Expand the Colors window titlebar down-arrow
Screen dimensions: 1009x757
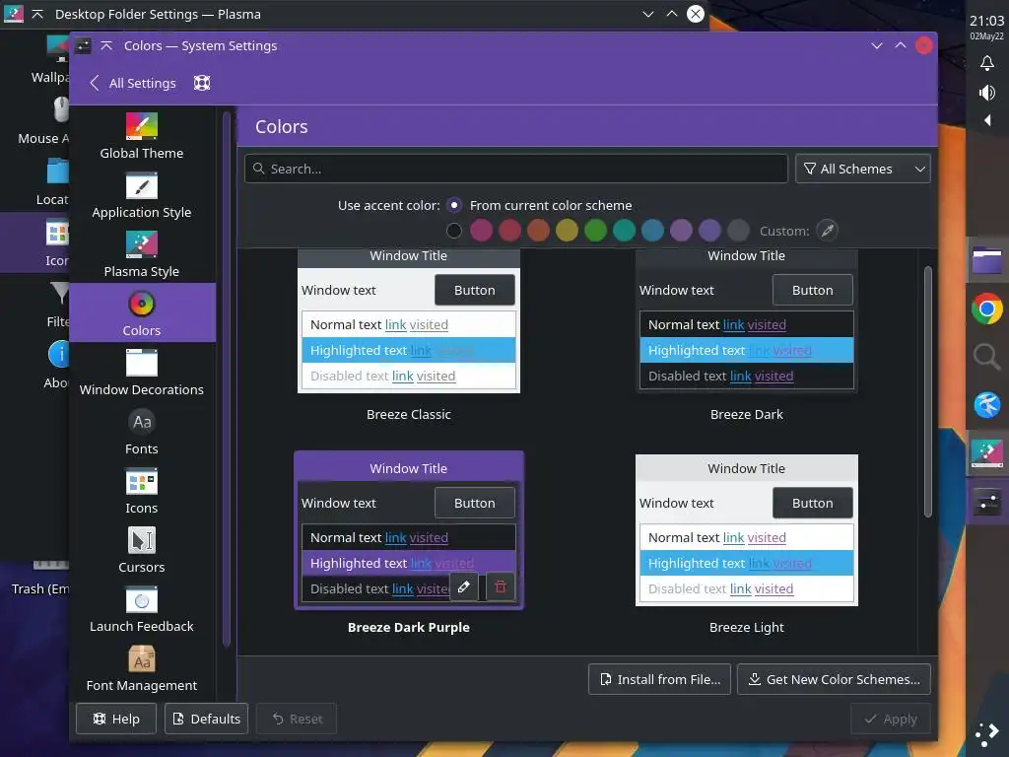coord(876,45)
